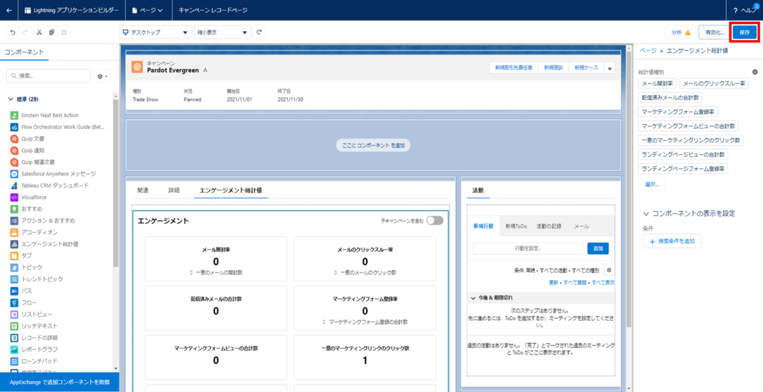This screenshot has width=763, height=392.
Task: Click the activity filter gear icon
Action: pos(608,270)
